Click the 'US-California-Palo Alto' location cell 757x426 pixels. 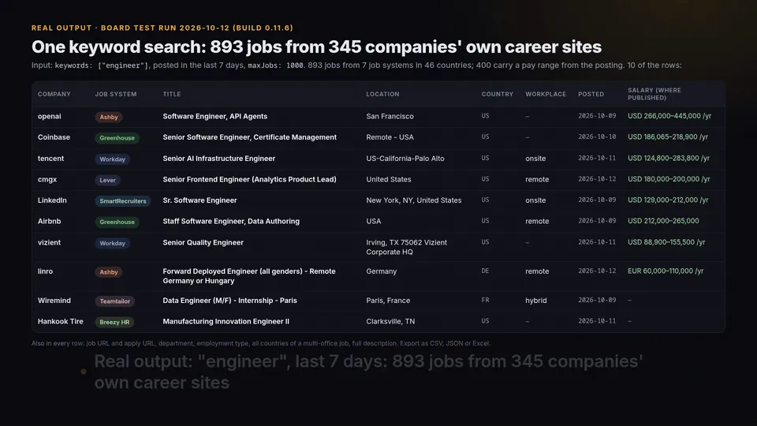pos(405,159)
